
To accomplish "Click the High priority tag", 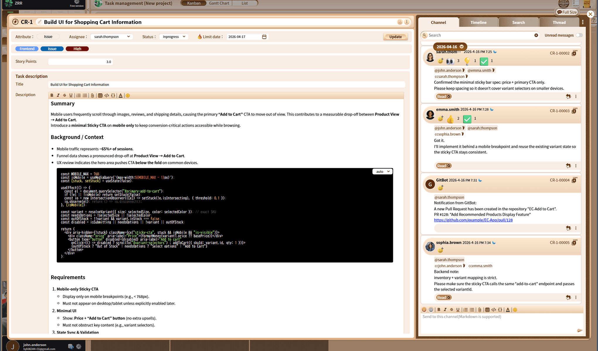I will pyautogui.click(x=77, y=49).
